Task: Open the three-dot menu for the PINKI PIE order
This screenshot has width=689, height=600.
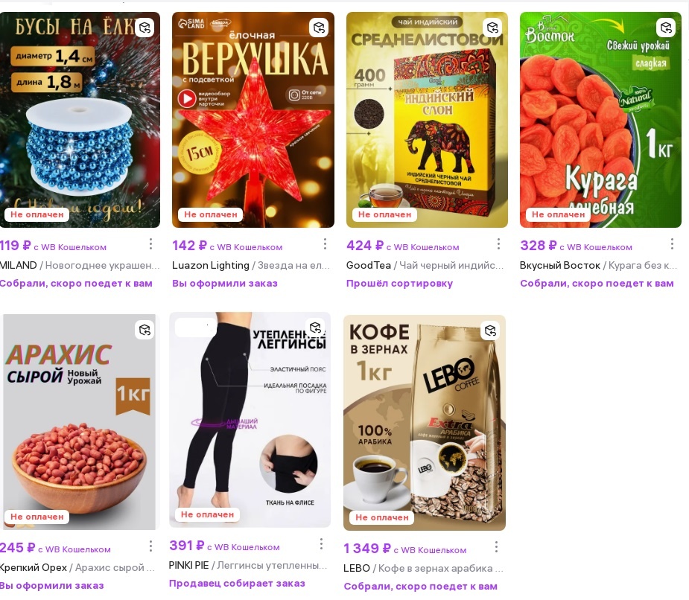Action: [x=321, y=543]
